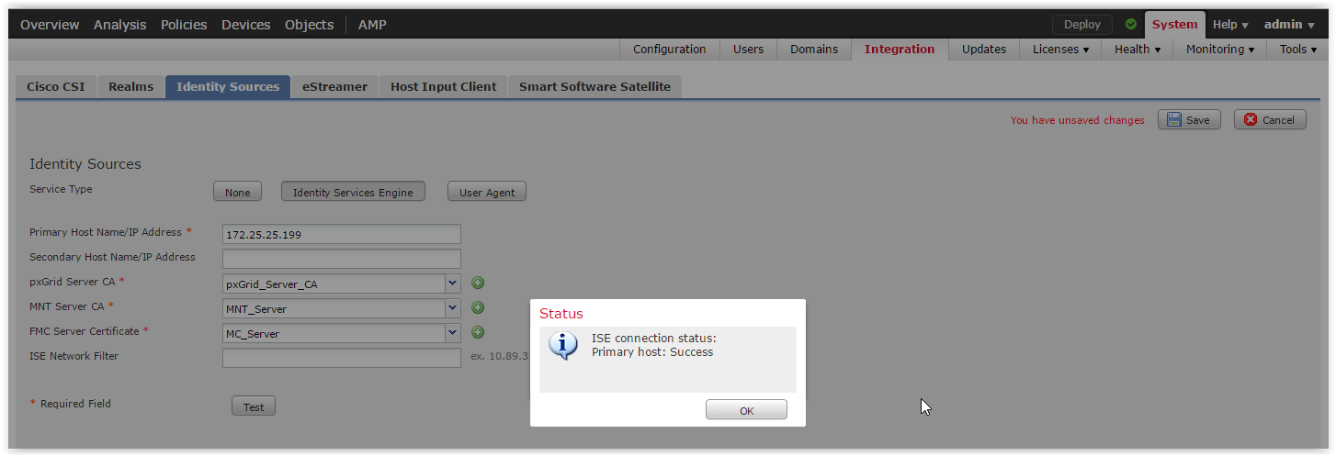Switch to the Configuration tab
This screenshot has height=456, width=1336.
[x=669, y=50]
